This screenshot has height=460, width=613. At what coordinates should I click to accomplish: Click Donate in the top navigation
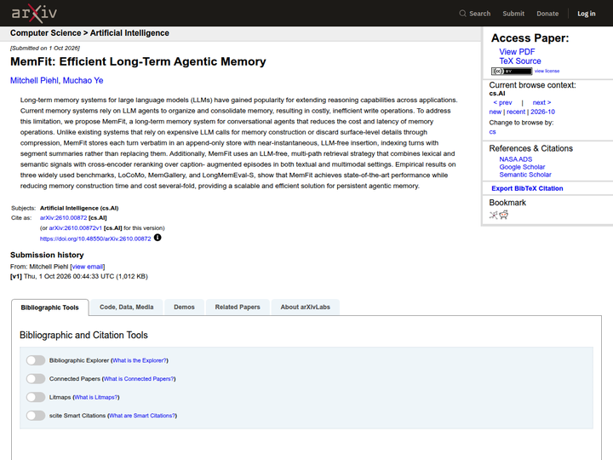tap(547, 14)
